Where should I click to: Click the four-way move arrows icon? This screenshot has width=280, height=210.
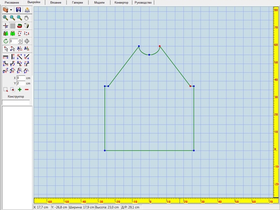(27, 41)
